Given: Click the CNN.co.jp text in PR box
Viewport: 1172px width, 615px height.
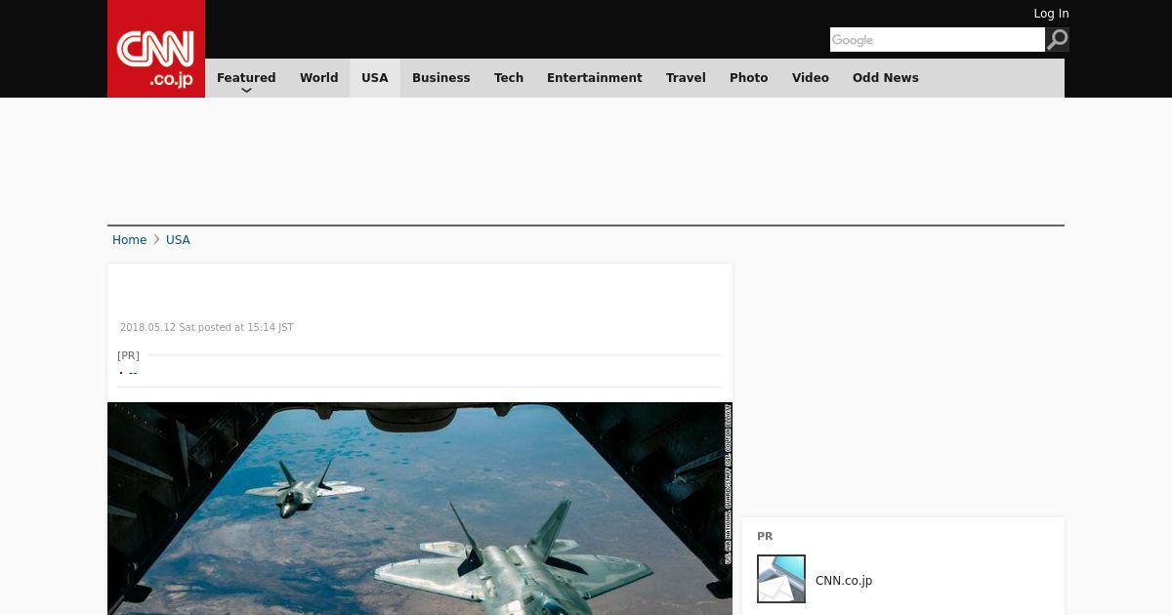Looking at the screenshot, I should click(844, 581).
